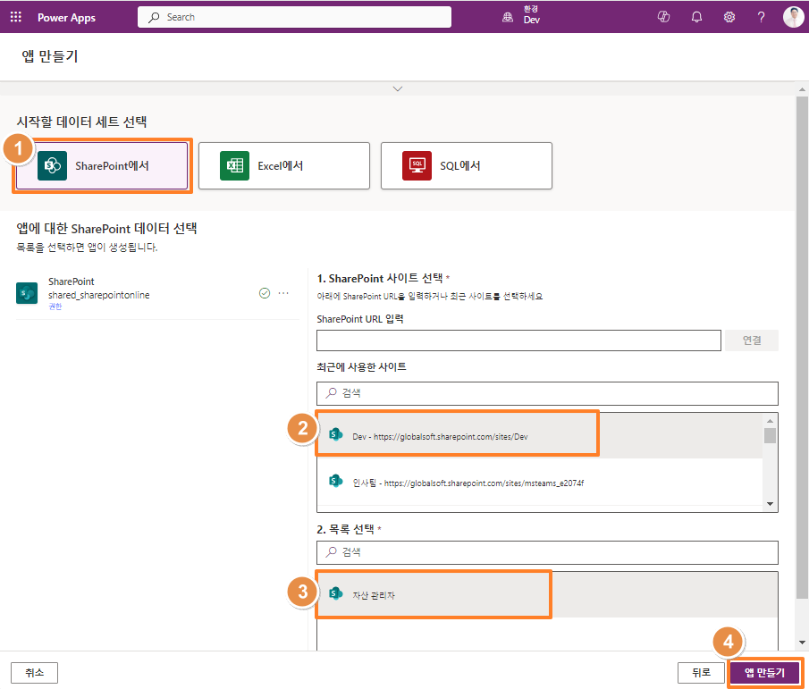Click the recent sites 검색 box
The image size is (809, 689).
click(x=547, y=393)
